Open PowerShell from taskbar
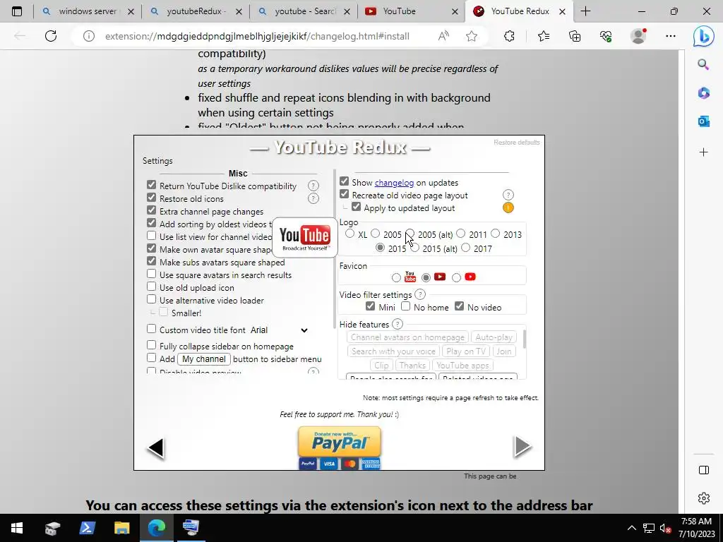This screenshot has width=723, height=542. tap(87, 528)
